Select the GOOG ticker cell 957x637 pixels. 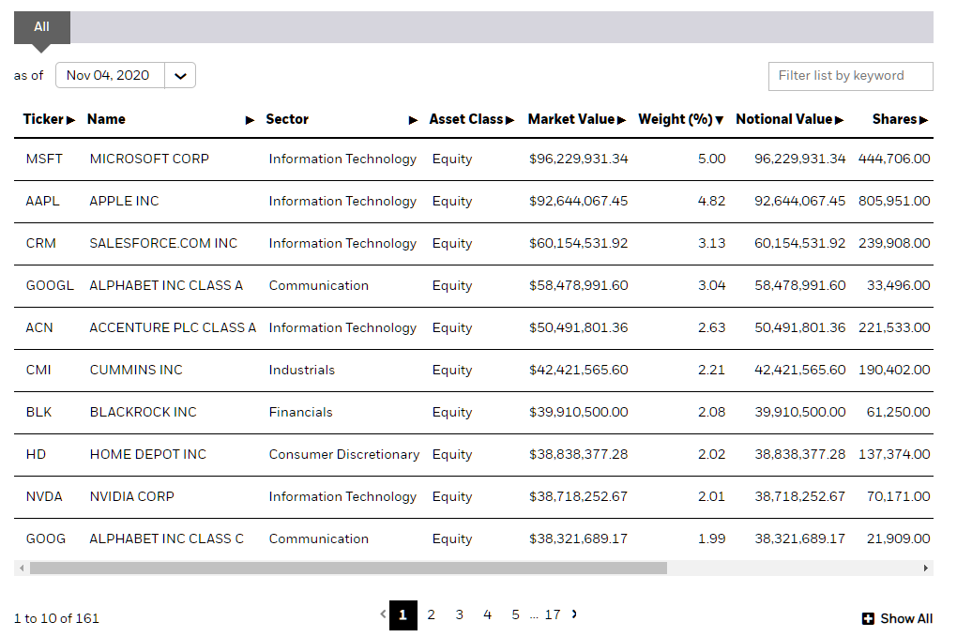pos(45,538)
